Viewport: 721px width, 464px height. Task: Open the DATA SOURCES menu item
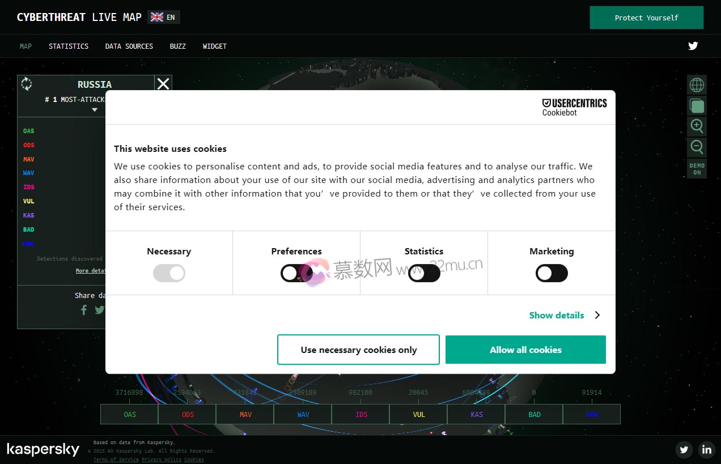pyautogui.click(x=129, y=46)
